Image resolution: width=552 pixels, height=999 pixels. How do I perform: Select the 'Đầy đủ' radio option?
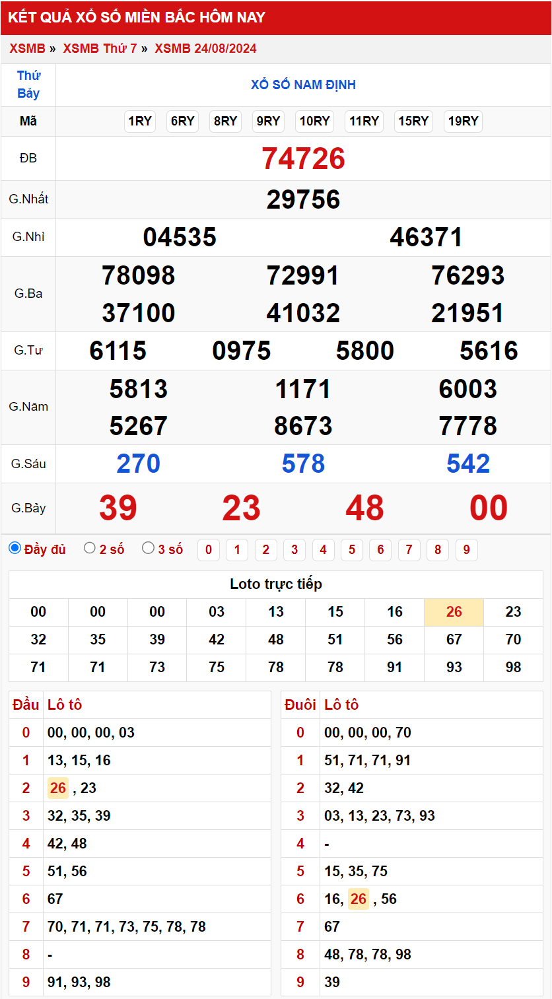coord(15,548)
